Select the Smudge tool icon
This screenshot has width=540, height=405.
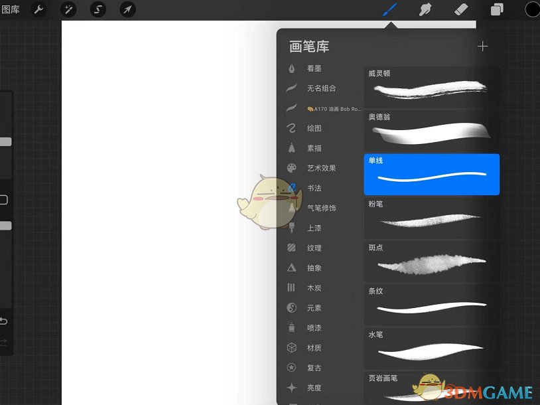tap(425, 9)
